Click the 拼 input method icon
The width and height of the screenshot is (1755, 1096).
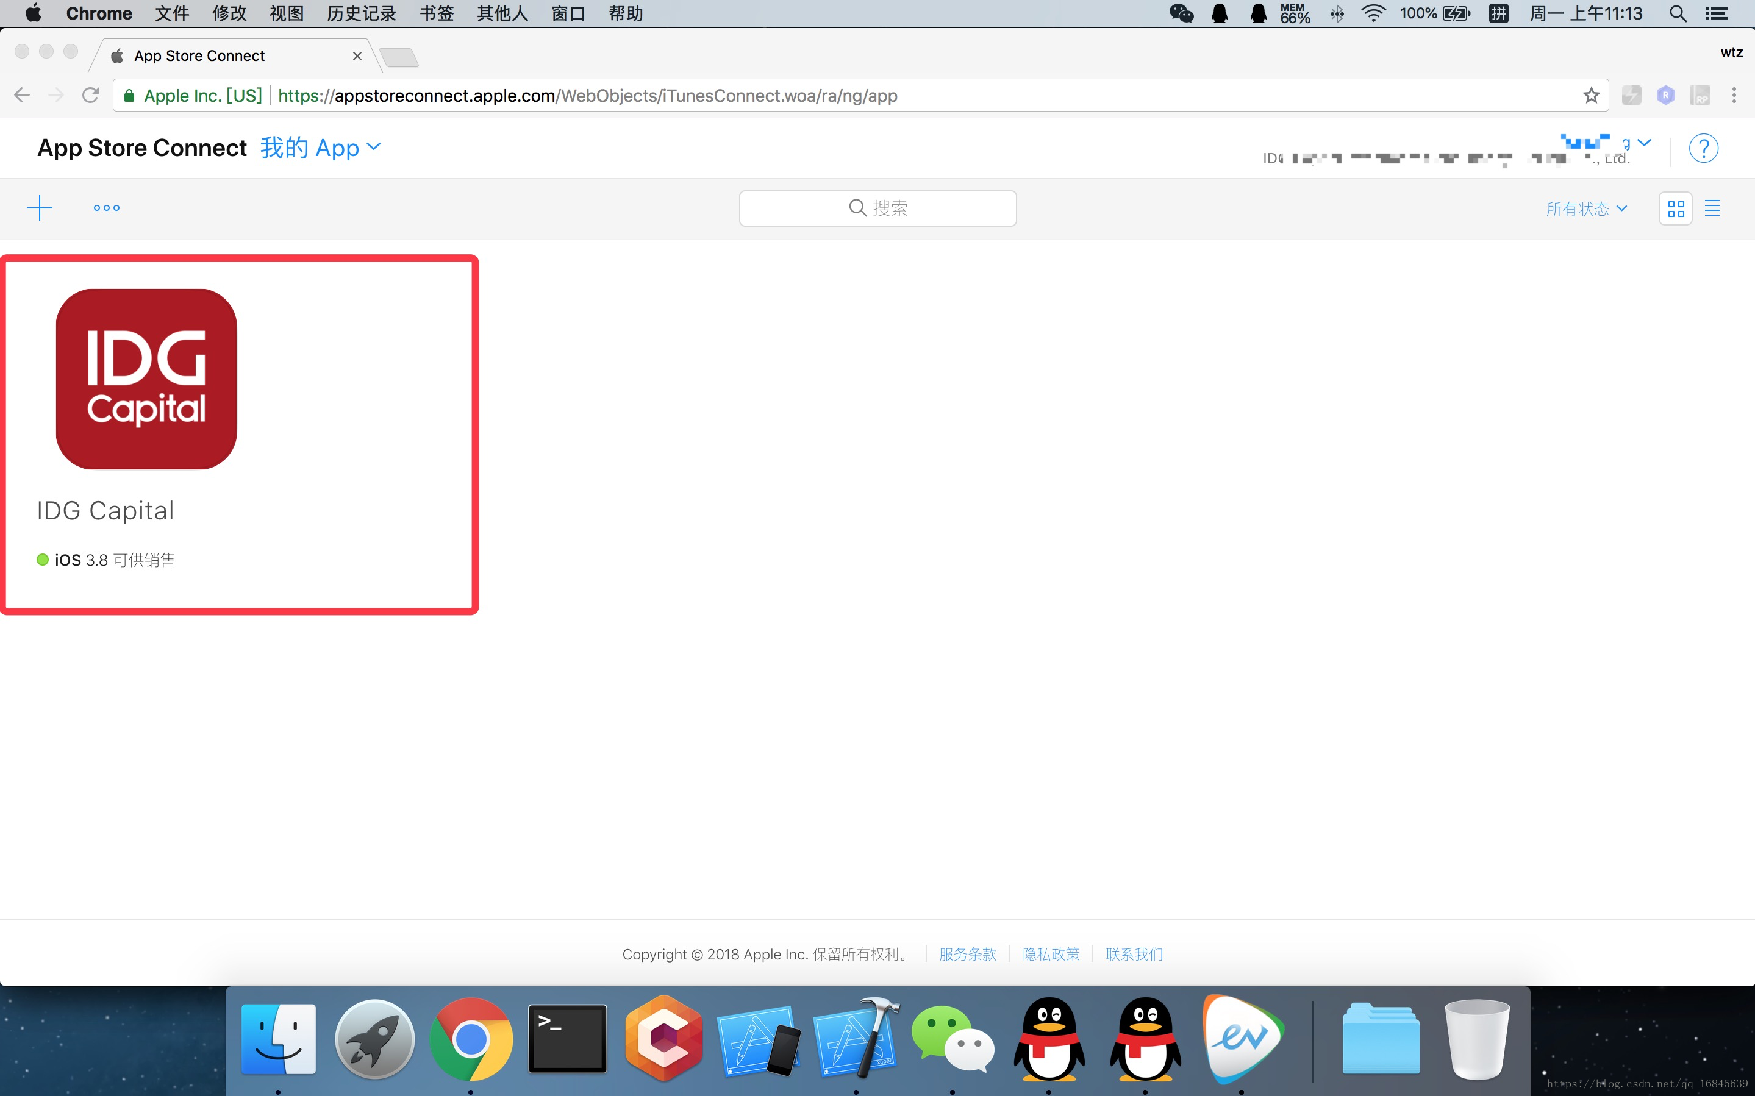1498,13
